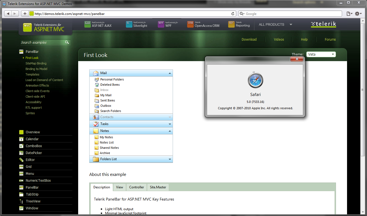The width and height of the screenshot is (367, 216).
Task: Click the Safari back navigation arrow
Action: pyautogui.click(x=8, y=14)
